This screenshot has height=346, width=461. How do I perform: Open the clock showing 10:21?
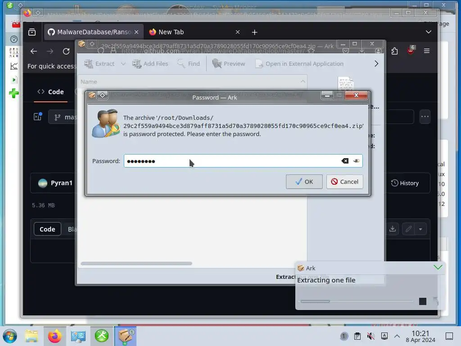(420, 336)
